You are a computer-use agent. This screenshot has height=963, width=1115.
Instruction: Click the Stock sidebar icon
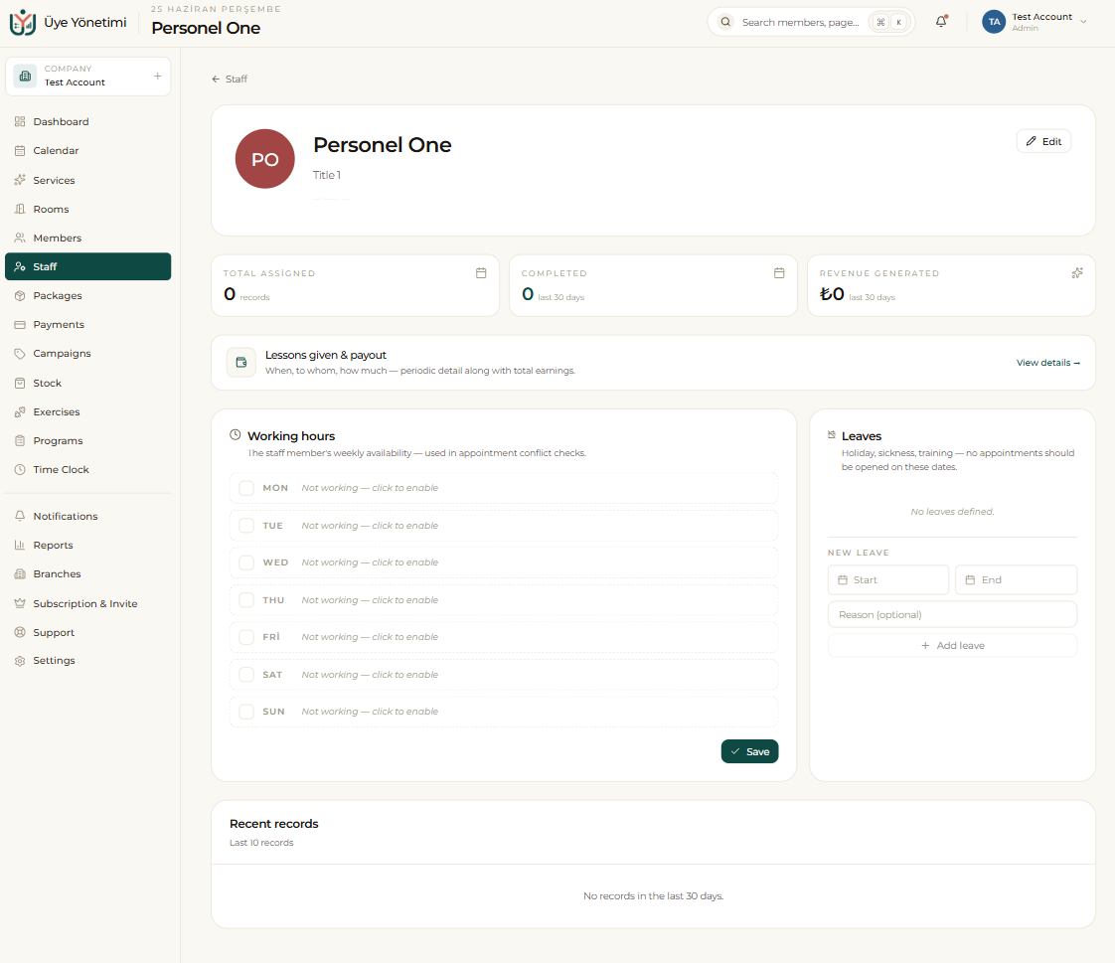click(x=20, y=383)
